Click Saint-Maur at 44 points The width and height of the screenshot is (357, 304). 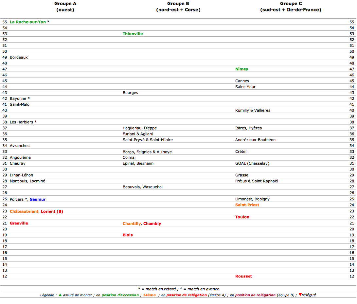click(x=245, y=87)
